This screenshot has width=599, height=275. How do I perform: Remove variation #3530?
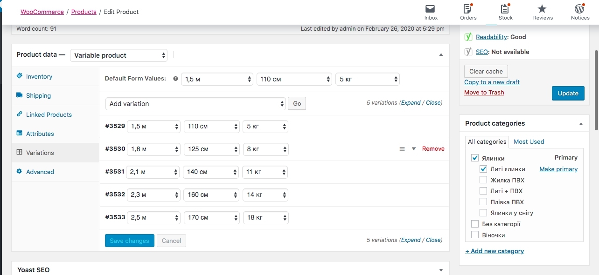(x=433, y=149)
